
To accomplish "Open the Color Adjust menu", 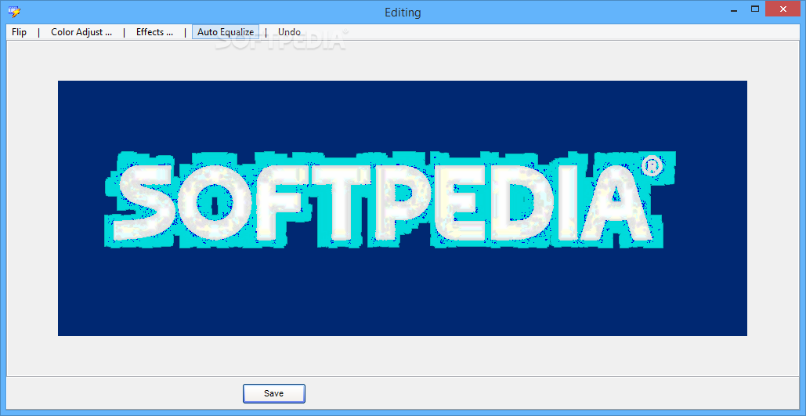I will pyautogui.click(x=81, y=32).
